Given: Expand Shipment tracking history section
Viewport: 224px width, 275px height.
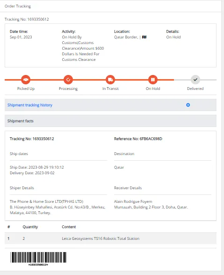Looking at the screenshot, I should [x=110, y=105].
